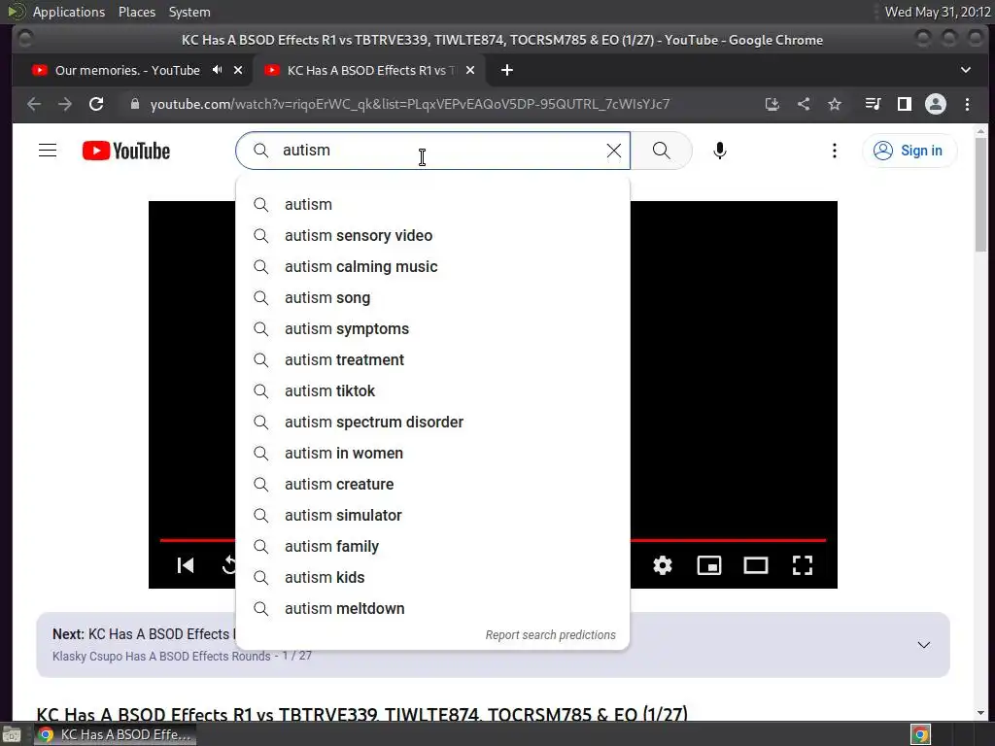This screenshot has width=995, height=746.
Task: Open a new browser tab
Action: point(507,70)
